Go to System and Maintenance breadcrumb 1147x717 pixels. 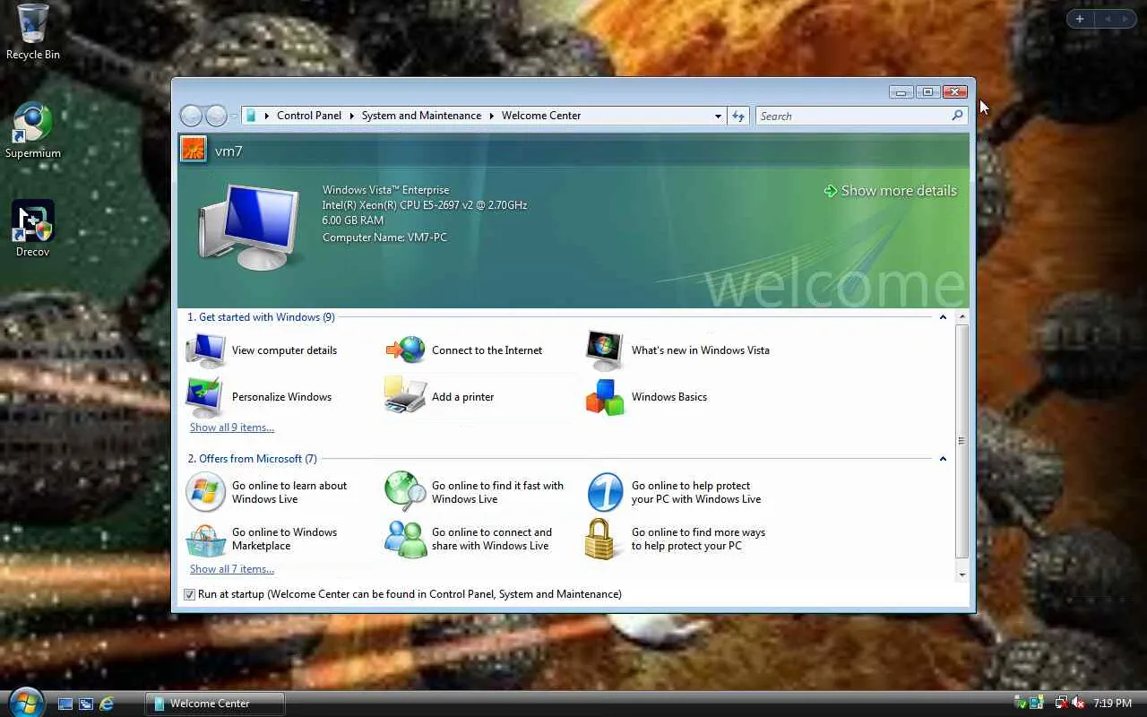coord(421,116)
